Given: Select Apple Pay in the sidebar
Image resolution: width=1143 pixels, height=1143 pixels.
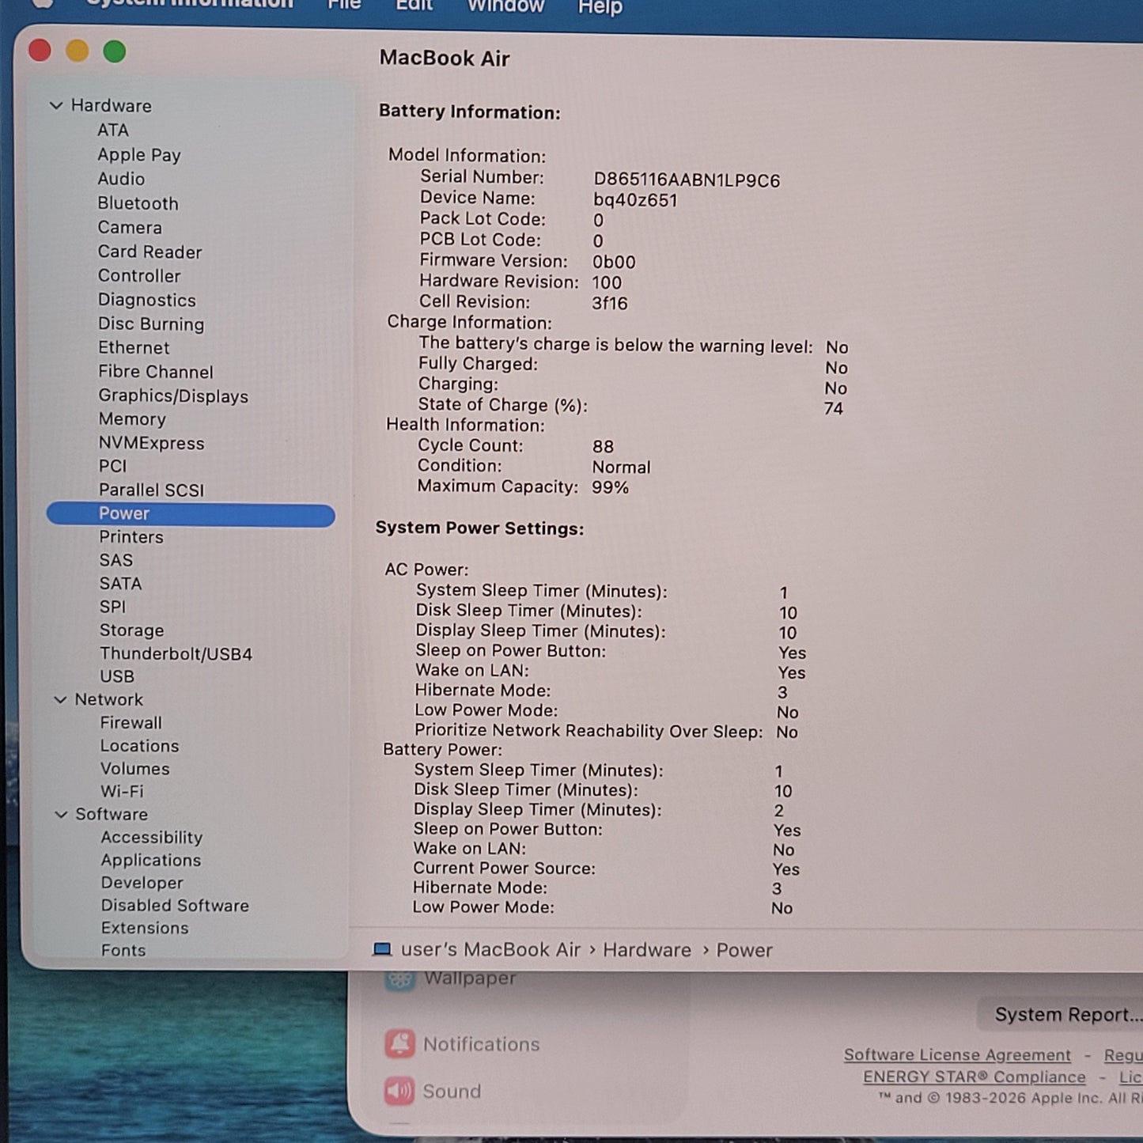Looking at the screenshot, I should tap(139, 155).
